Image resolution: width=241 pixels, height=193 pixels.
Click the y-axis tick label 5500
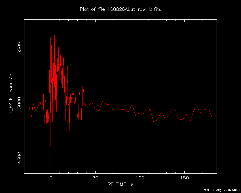pyautogui.click(x=19, y=48)
